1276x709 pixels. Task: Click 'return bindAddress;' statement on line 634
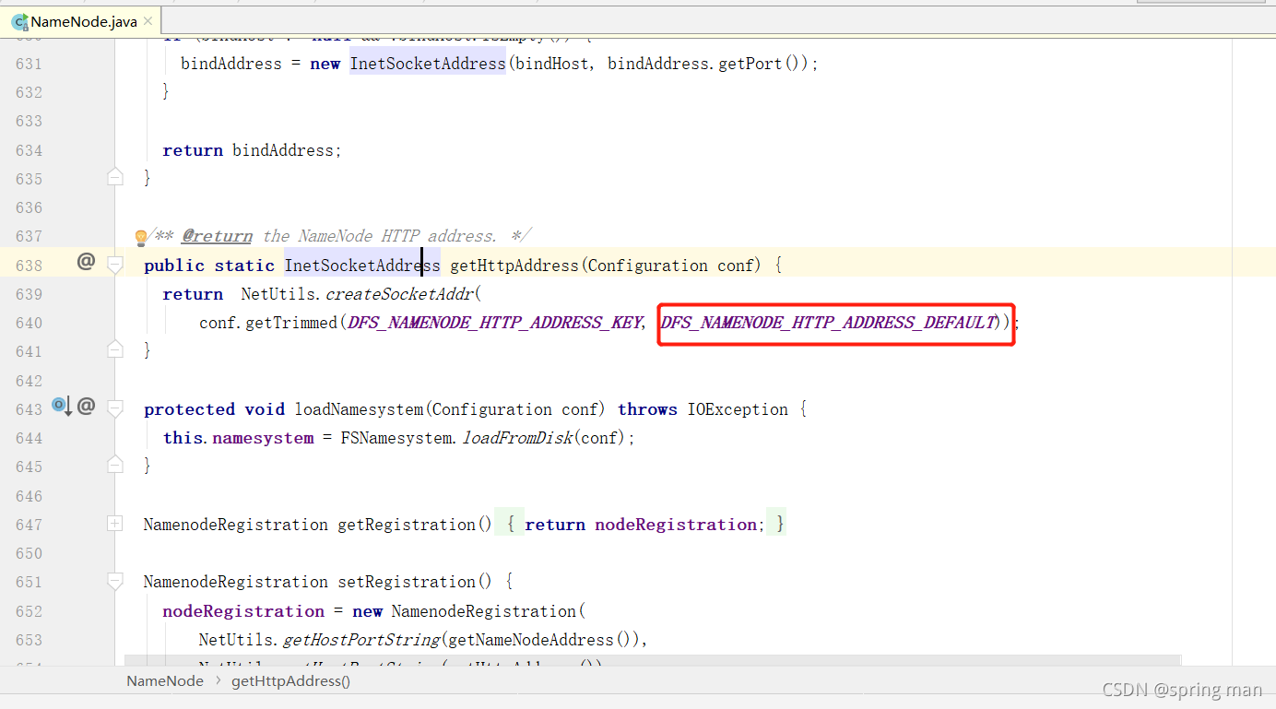point(252,150)
